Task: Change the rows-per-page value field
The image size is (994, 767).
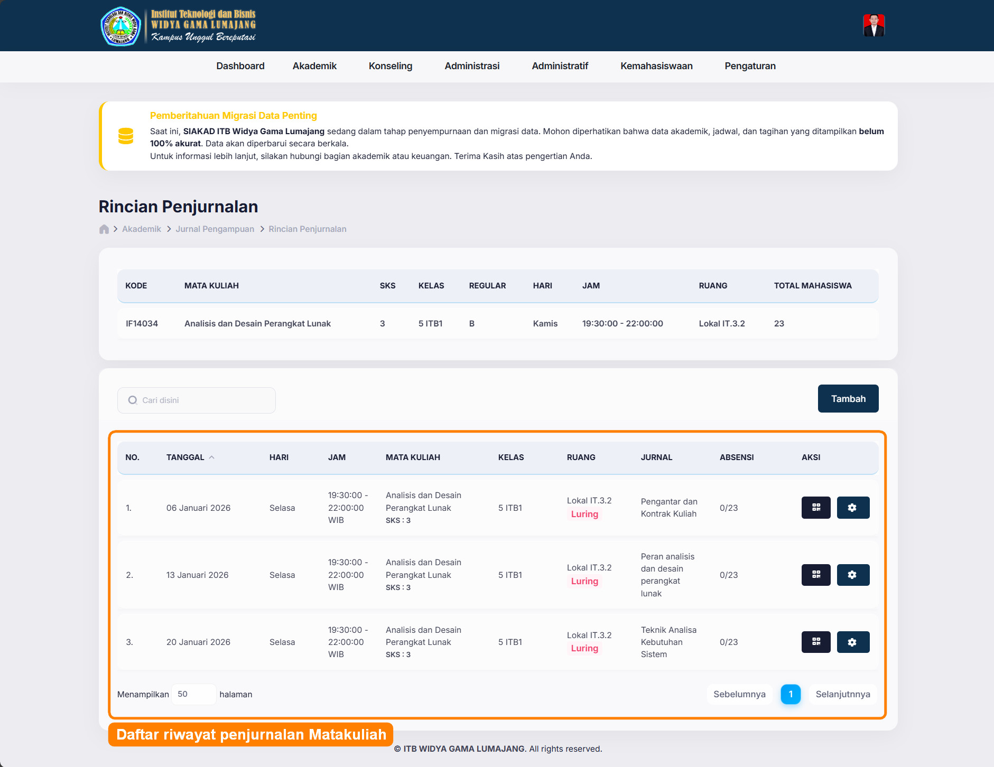Action: 193,694
